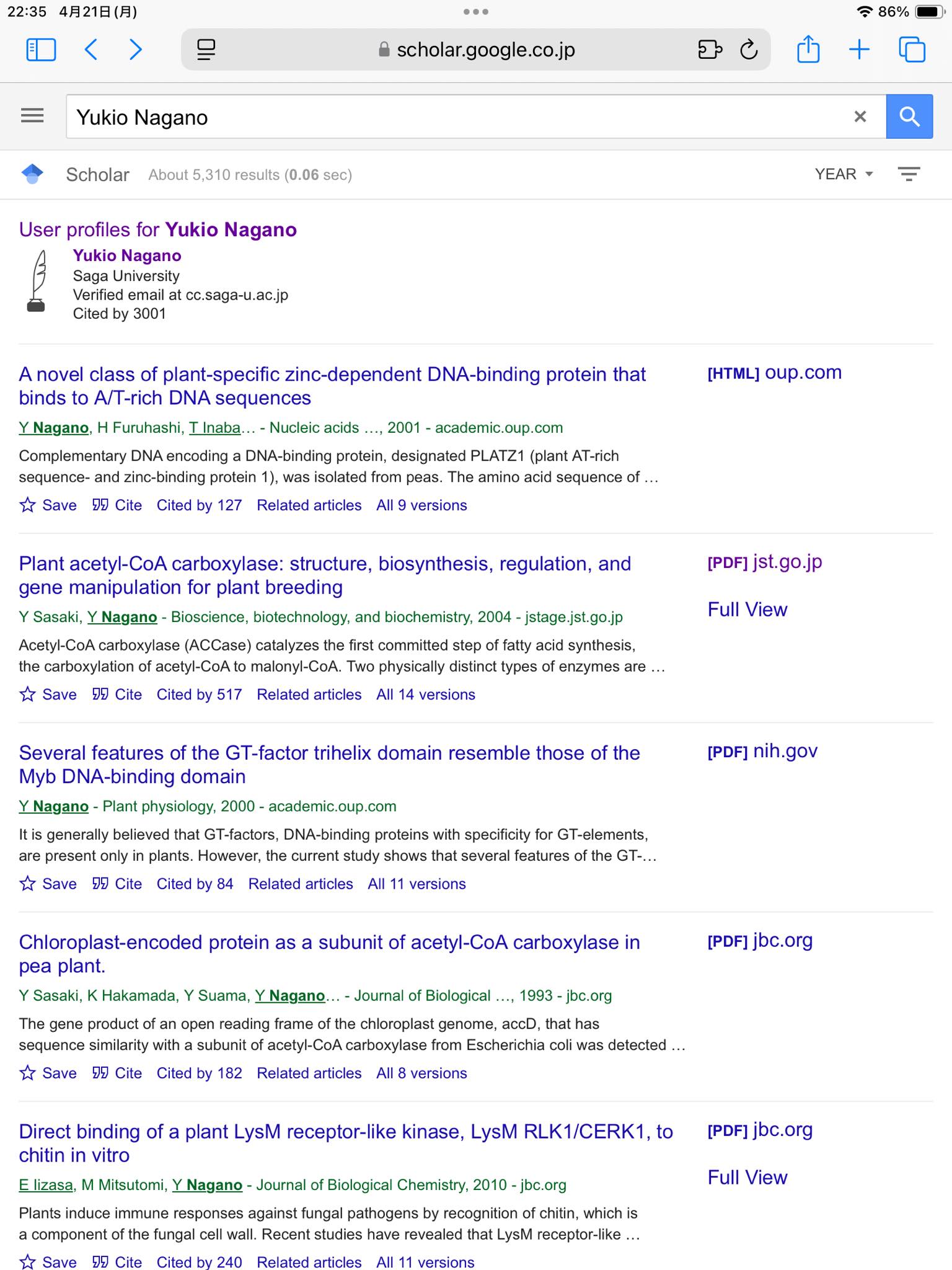Open author link E Iizasa
Viewport: 952px width, 1270px height.
[46, 1185]
